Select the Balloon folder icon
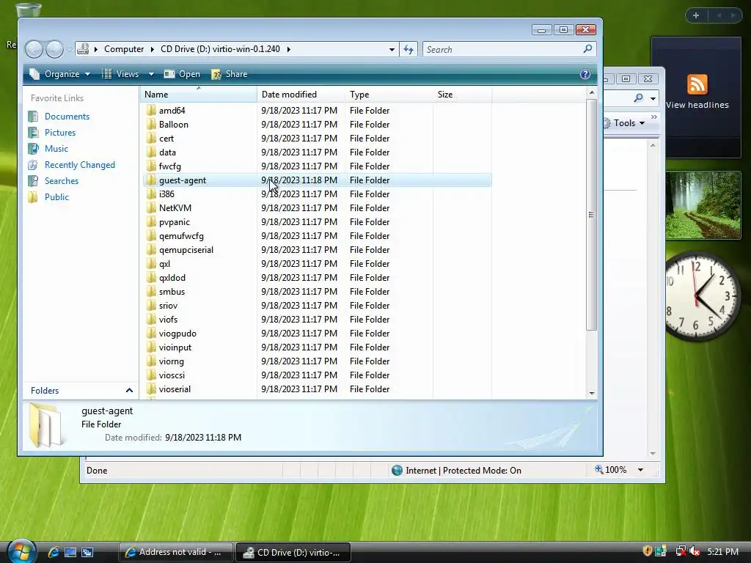751x563 pixels. click(151, 124)
